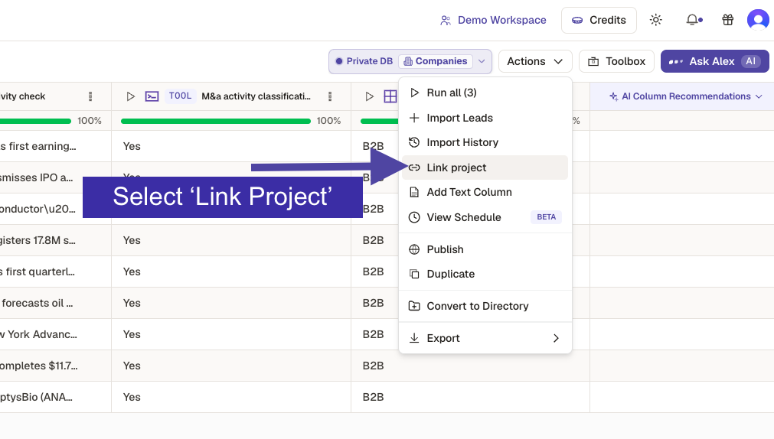774x439 pixels.
Task: Open View Schedule menu entry
Action: 485,217
